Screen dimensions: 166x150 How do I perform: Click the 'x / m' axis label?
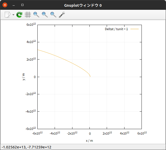click(89, 141)
